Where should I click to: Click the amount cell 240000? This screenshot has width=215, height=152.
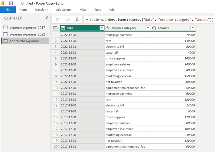click(x=173, y=135)
